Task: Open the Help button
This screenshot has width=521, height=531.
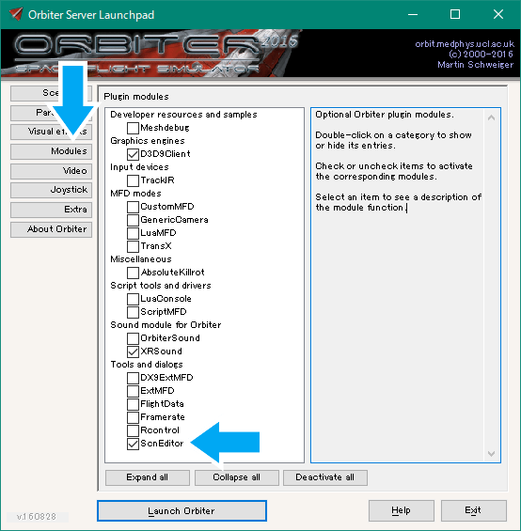Action: click(402, 510)
